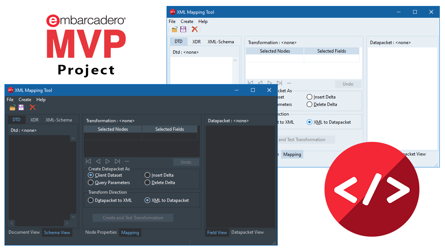445x250 pixels.
Task: Click Selected Nodes column header in light window
Action: point(275,51)
